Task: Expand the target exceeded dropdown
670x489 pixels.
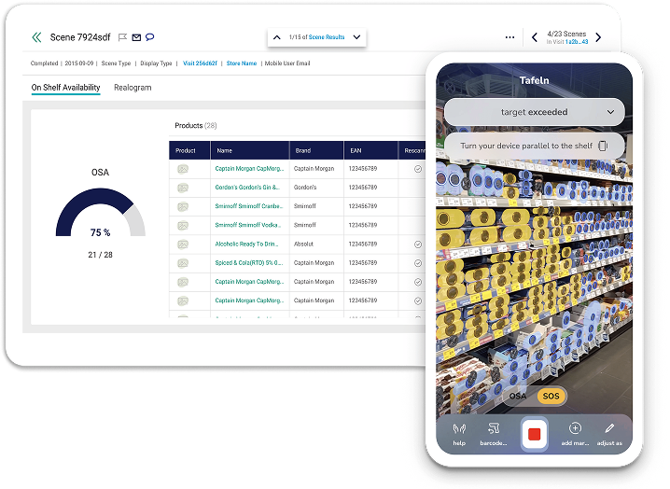Action: [610, 112]
